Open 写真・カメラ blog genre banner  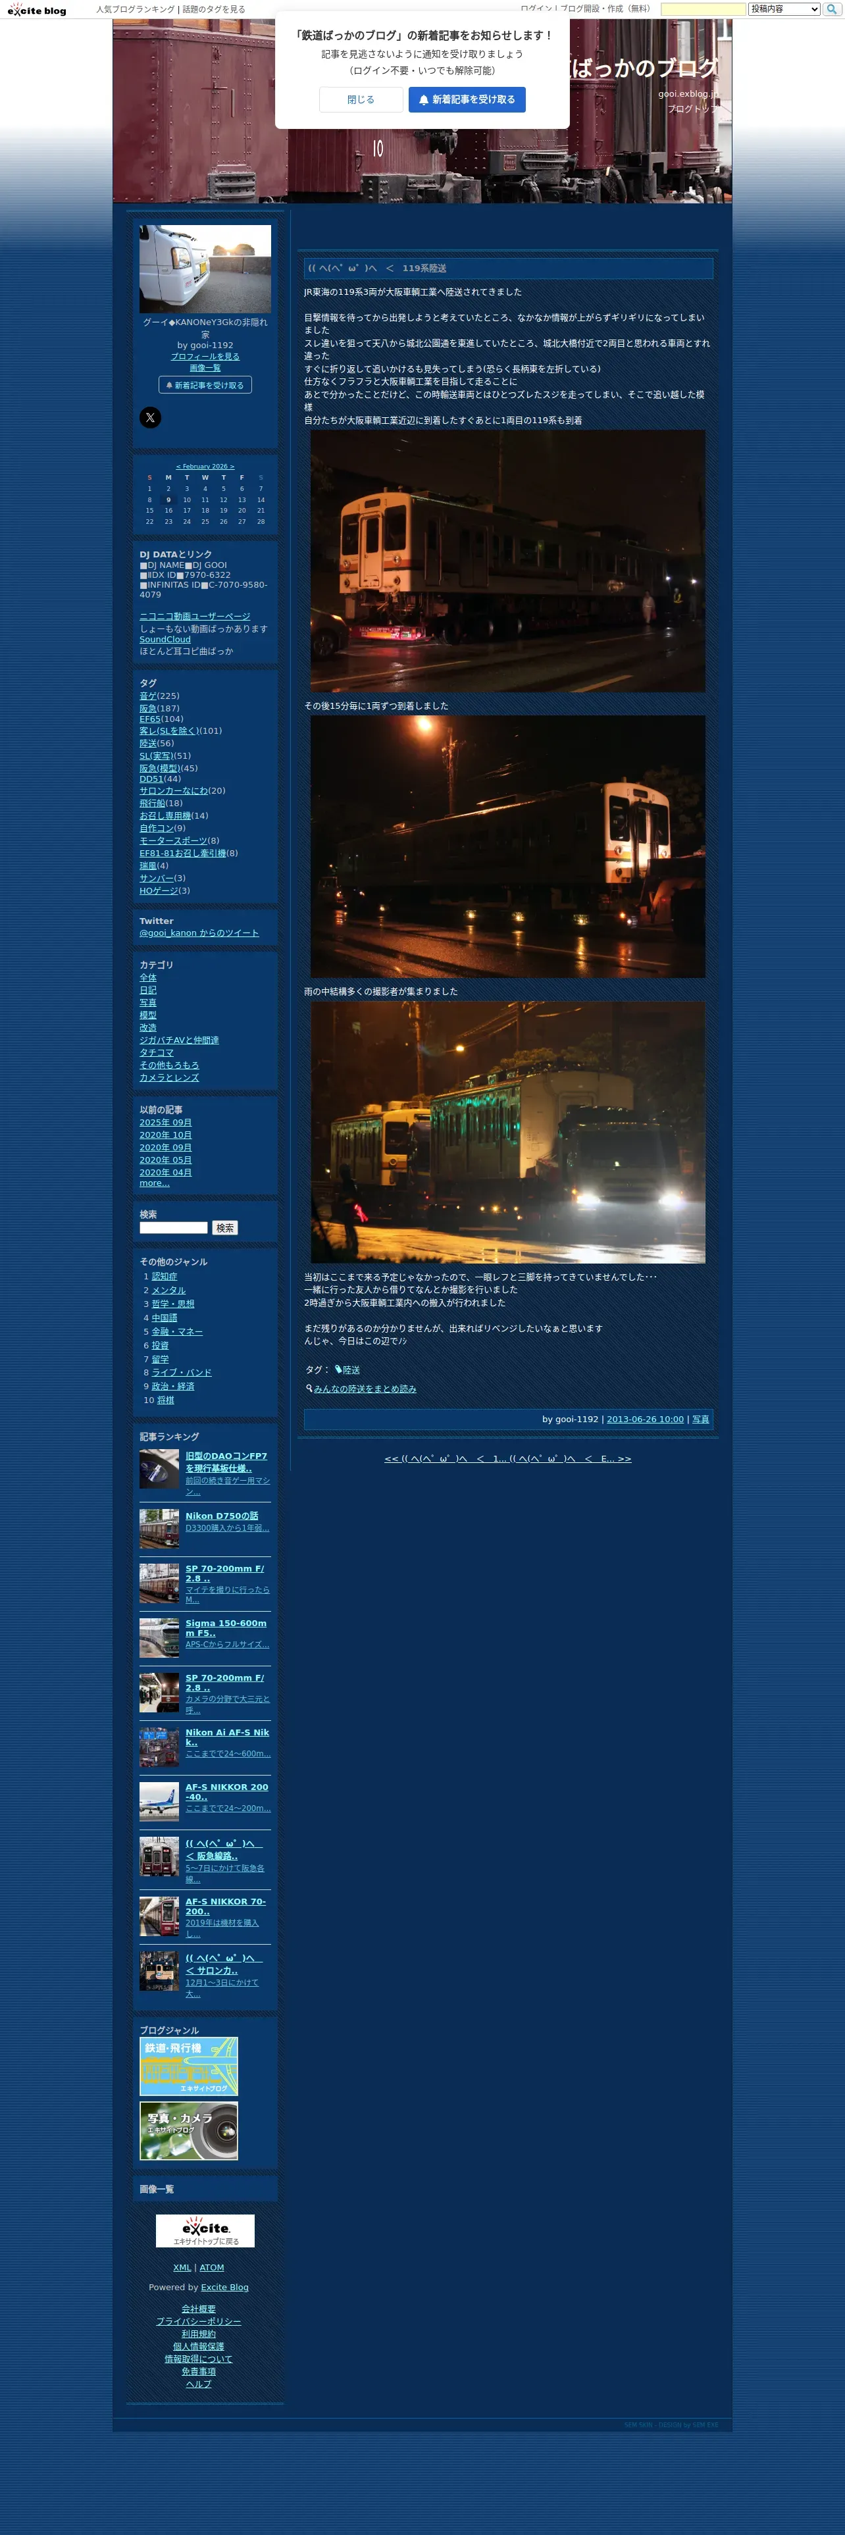pyautogui.click(x=189, y=2132)
